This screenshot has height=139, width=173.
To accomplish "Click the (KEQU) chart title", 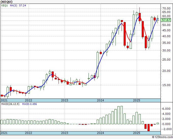I will coord(6,2).
